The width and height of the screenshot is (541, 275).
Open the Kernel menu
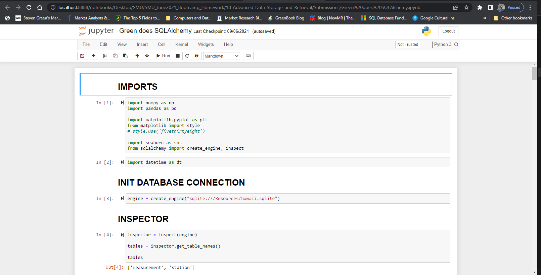coord(182,45)
